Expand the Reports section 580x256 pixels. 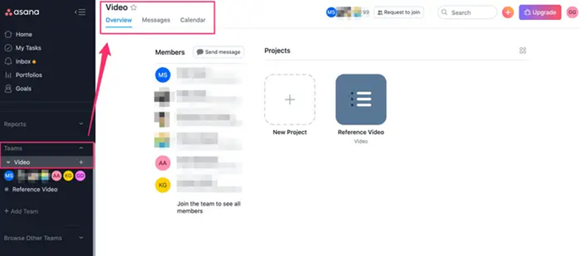coord(81,124)
